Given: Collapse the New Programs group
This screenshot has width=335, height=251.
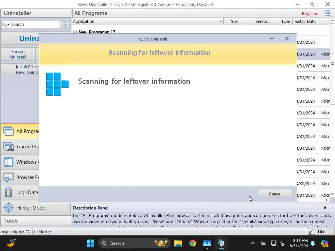Looking at the screenshot, I should (75, 32).
